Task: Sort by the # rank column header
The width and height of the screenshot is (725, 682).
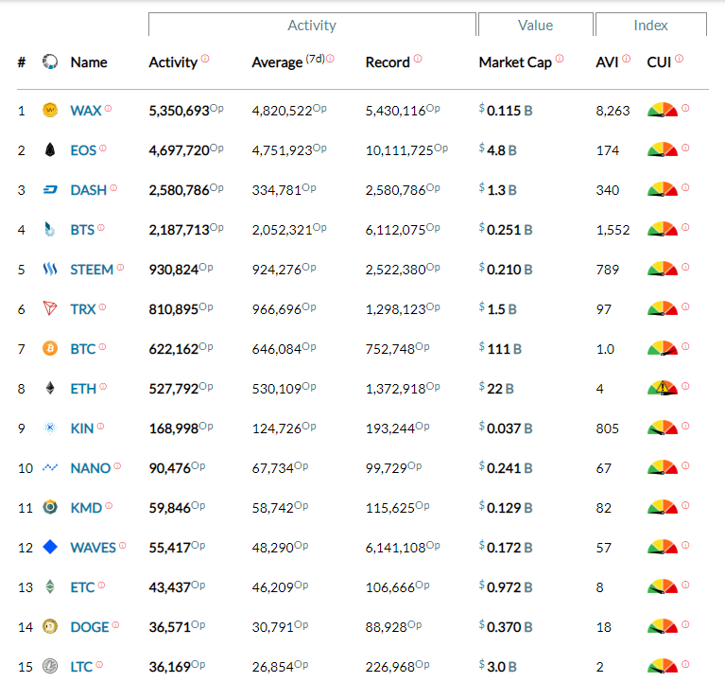Action: pos(22,62)
